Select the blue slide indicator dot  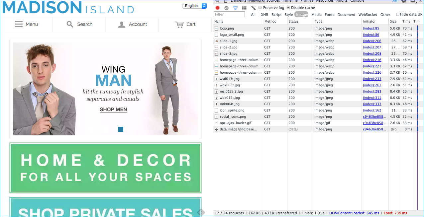click(x=121, y=129)
